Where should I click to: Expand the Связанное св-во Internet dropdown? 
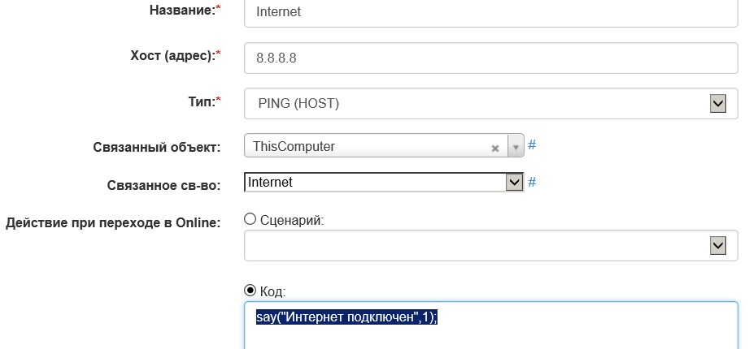[x=513, y=183]
